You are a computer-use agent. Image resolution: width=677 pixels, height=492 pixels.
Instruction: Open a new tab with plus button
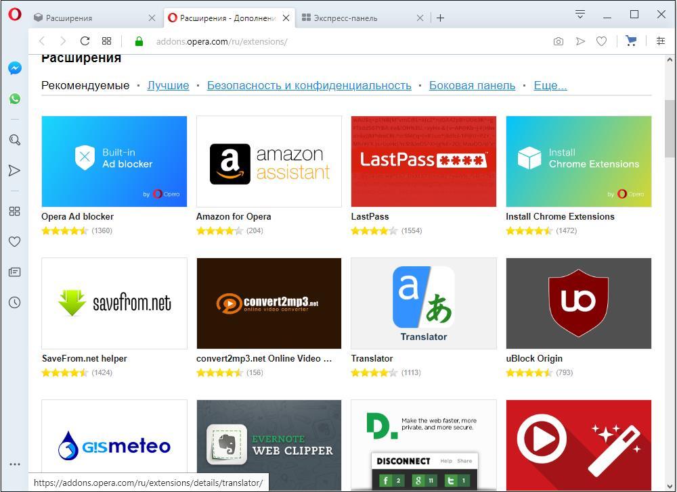click(x=440, y=18)
